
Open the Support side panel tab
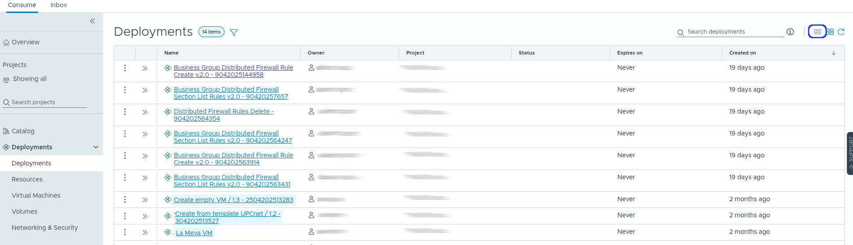point(849,153)
